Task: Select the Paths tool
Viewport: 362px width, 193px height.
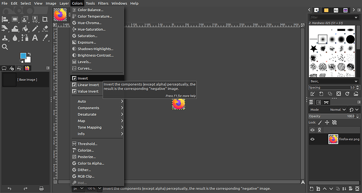Action: click(x=25, y=38)
